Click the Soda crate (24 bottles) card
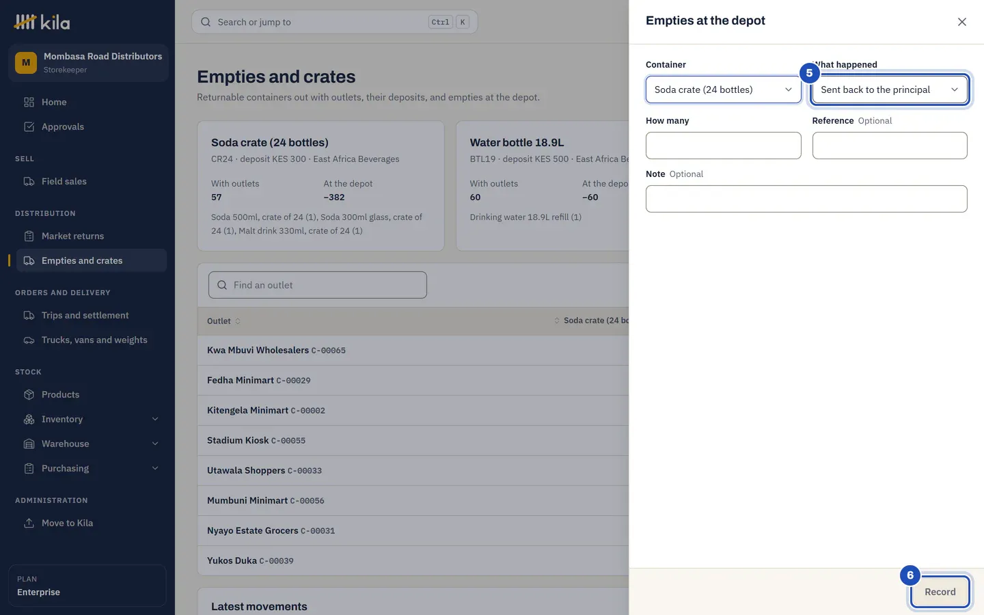 [320, 186]
